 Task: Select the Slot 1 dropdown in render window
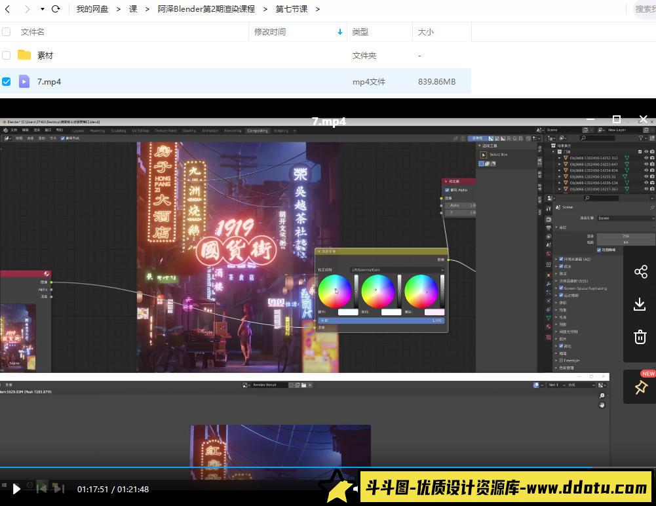tap(555, 385)
